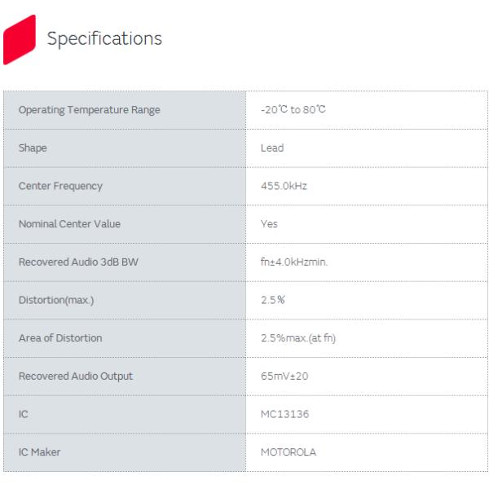Click the MC13136 IC value
The image size is (489, 489).
tap(284, 414)
